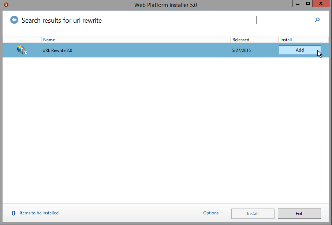The image size is (332, 225).
Task: Click the Install column header
Action: pyautogui.click(x=303, y=40)
